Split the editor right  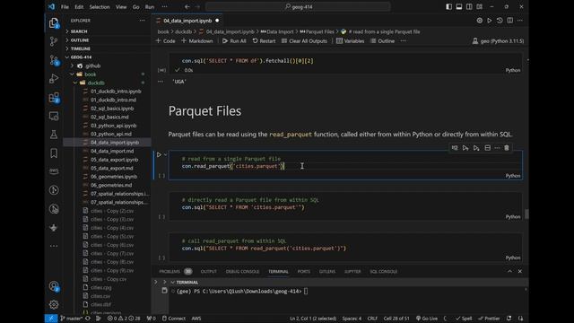pos(510,21)
